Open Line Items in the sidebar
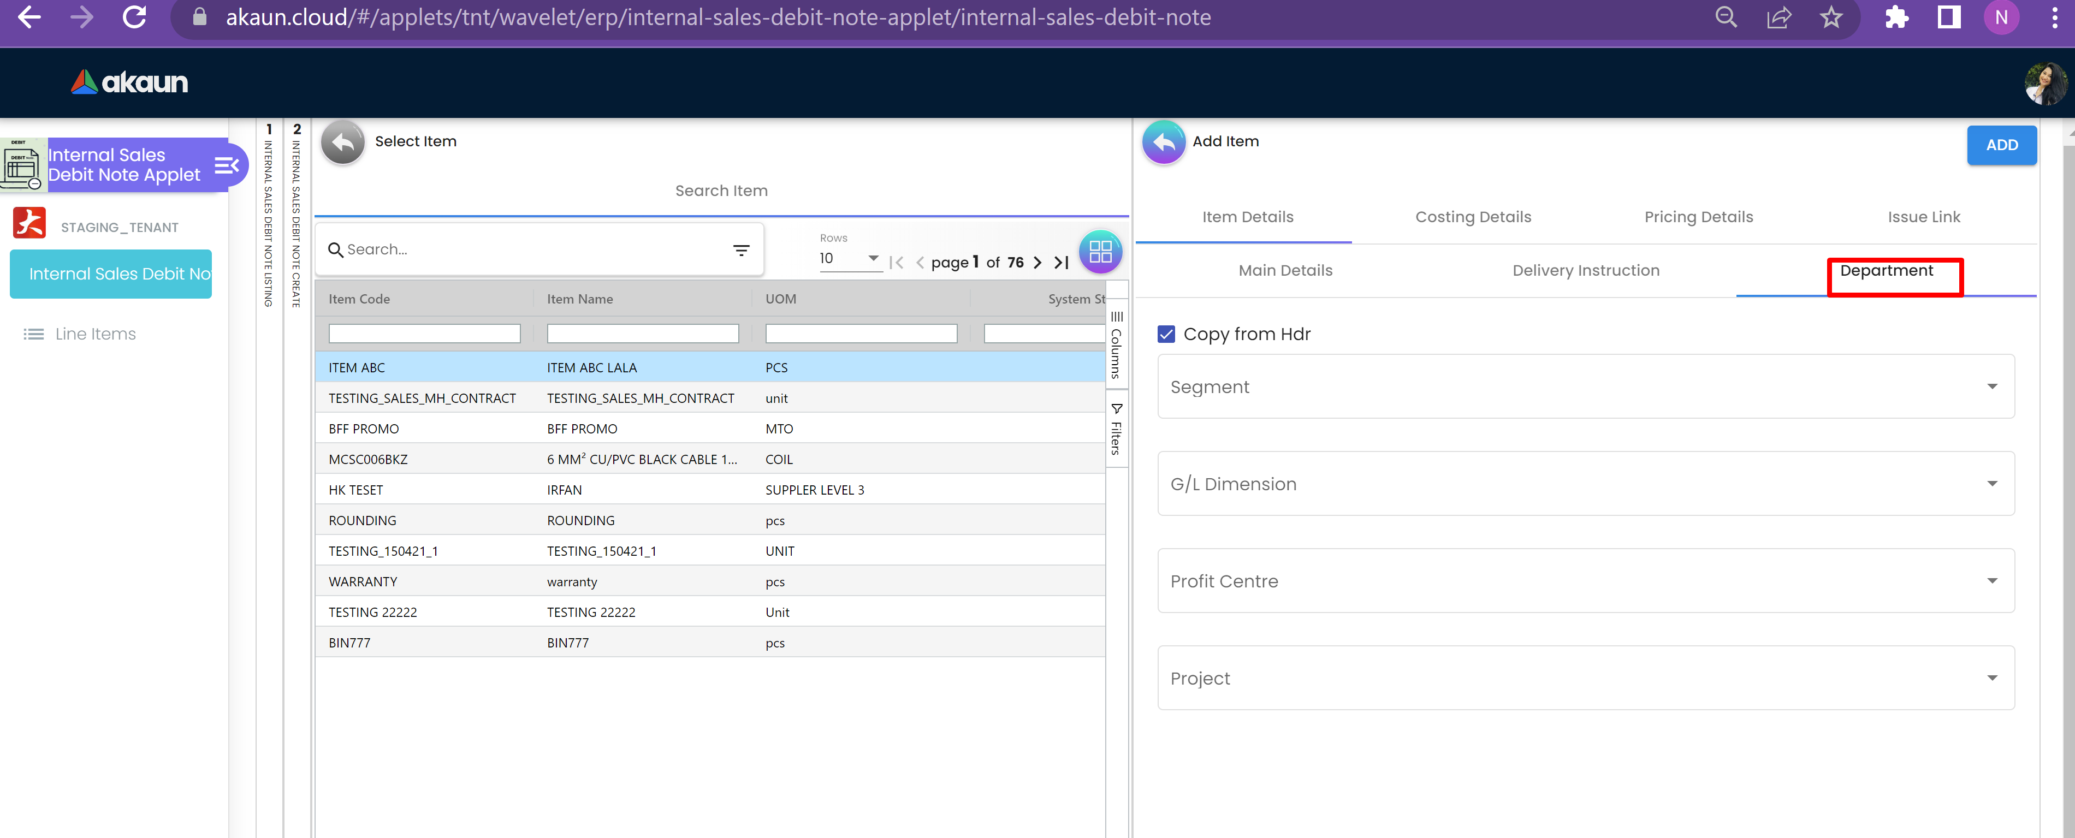The image size is (2075, 838). (95, 334)
